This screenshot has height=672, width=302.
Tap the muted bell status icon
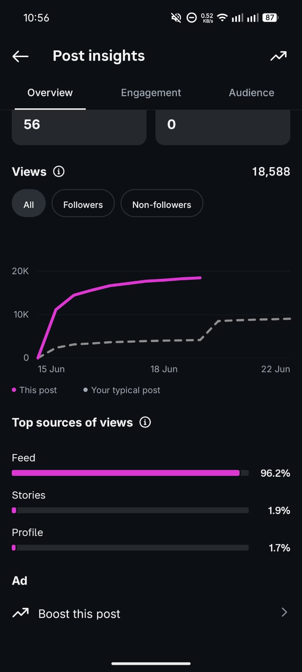pyautogui.click(x=176, y=18)
